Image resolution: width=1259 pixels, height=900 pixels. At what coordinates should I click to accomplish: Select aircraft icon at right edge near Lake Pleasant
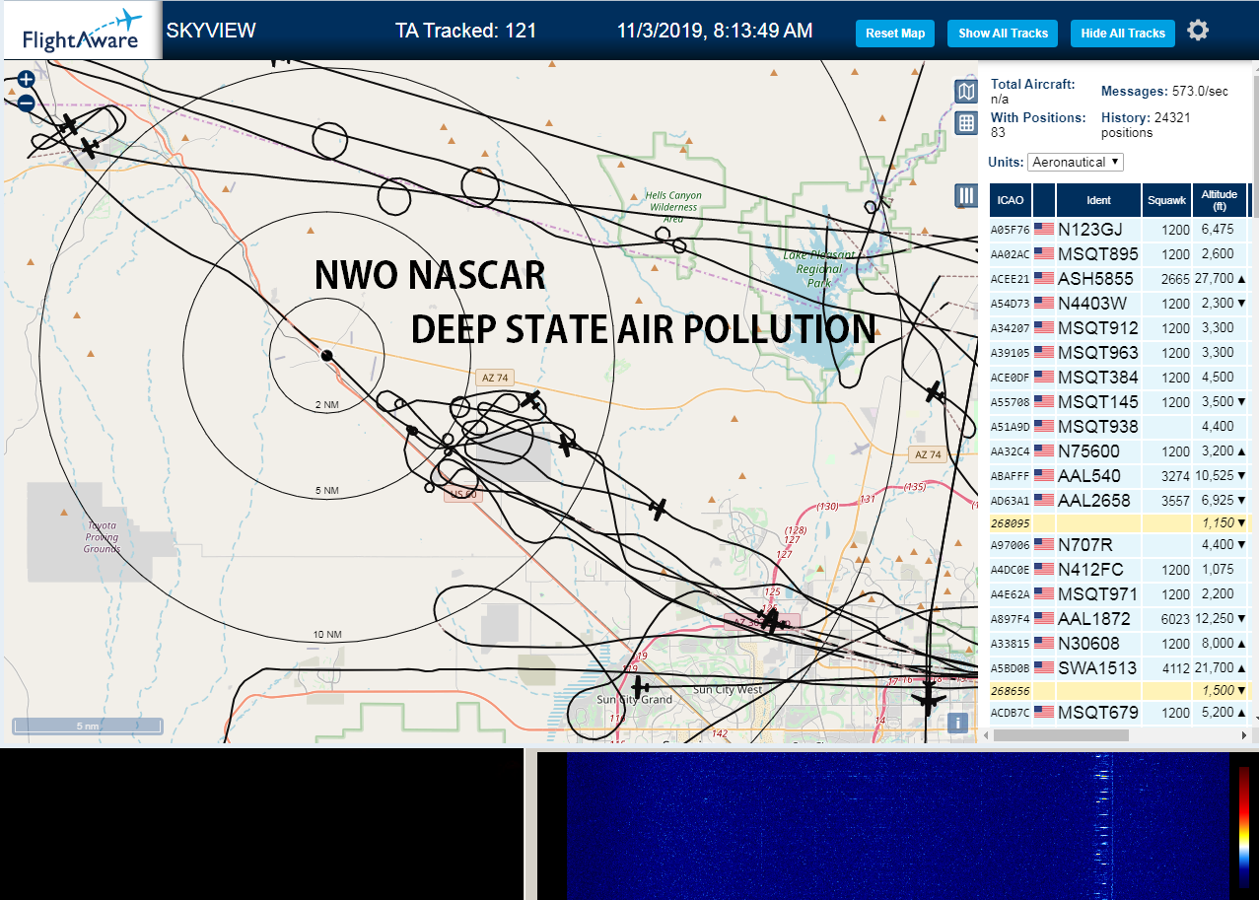click(x=935, y=392)
